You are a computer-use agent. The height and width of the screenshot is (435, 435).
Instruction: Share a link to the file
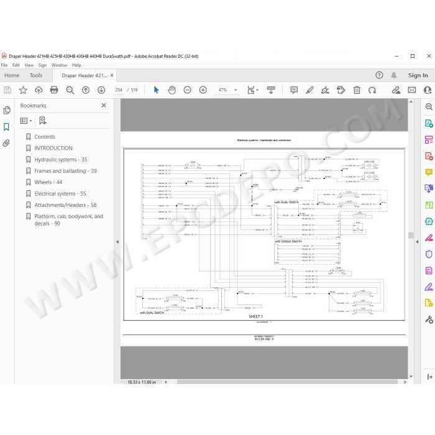click(x=396, y=90)
